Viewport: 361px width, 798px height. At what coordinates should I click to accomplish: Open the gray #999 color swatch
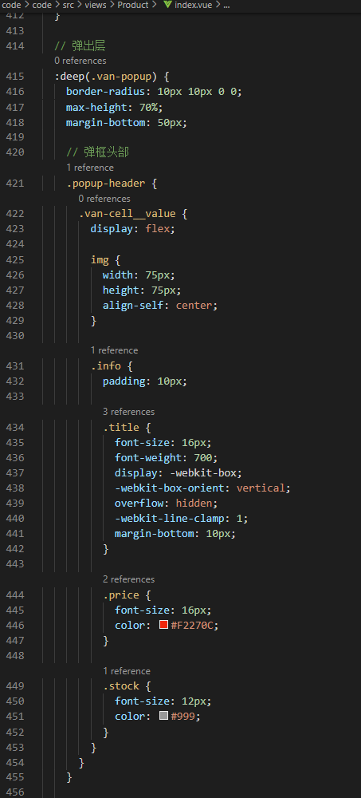tap(163, 716)
